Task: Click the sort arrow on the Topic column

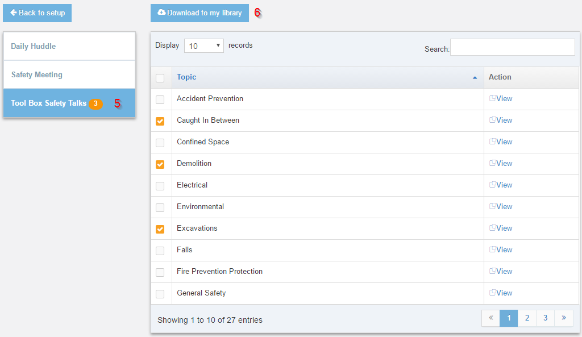Action: click(x=475, y=77)
